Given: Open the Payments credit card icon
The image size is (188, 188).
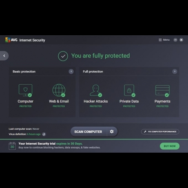Looking at the screenshot, I should pyautogui.click(x=162, y=91).
